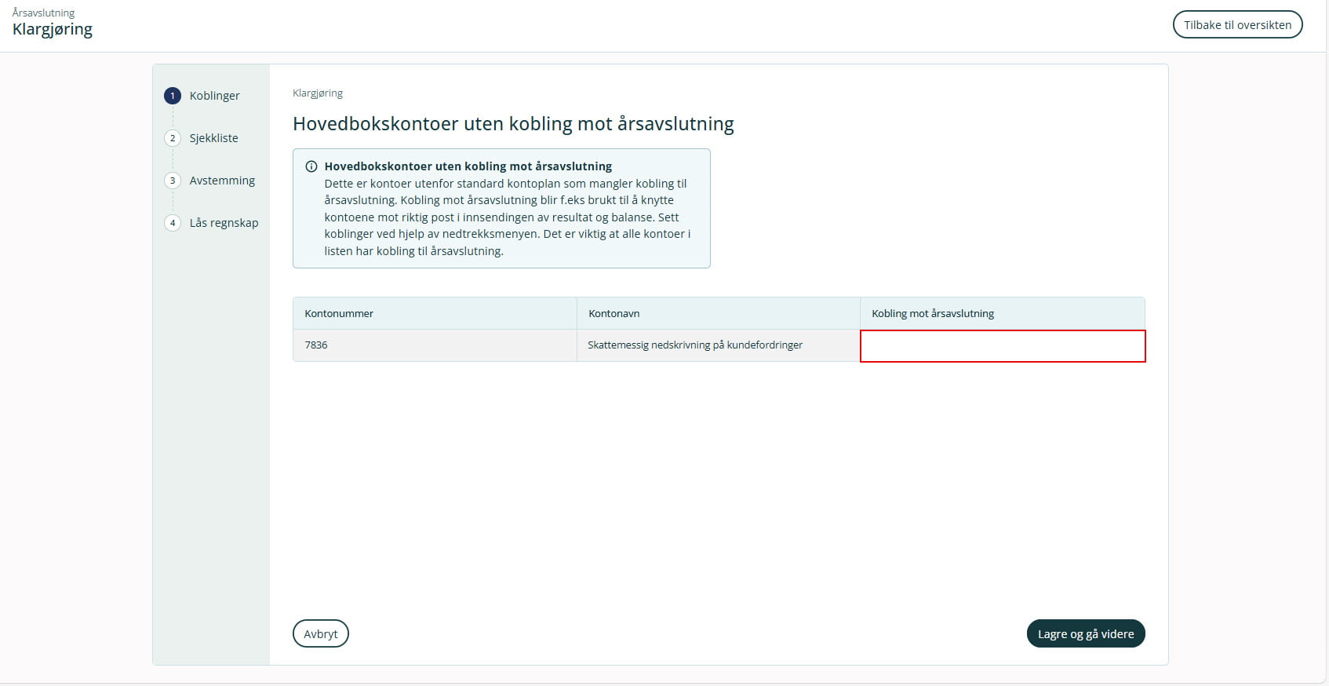Viewport: 1329px width, 686px height.
Task: Click the Skattemessig nedskrivning på kundefordringer cell
Action: 694,345
